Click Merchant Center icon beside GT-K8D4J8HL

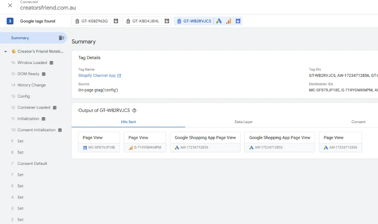pyautogui.click(x=167, y=21)
